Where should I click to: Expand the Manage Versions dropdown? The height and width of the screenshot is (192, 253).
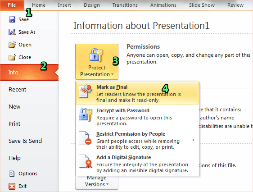click(x=97, y=183)
